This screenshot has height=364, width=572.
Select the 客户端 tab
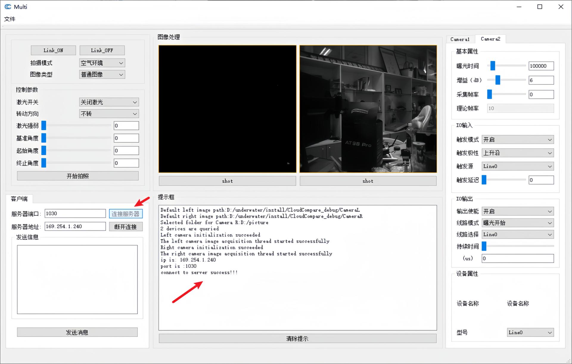19,199
